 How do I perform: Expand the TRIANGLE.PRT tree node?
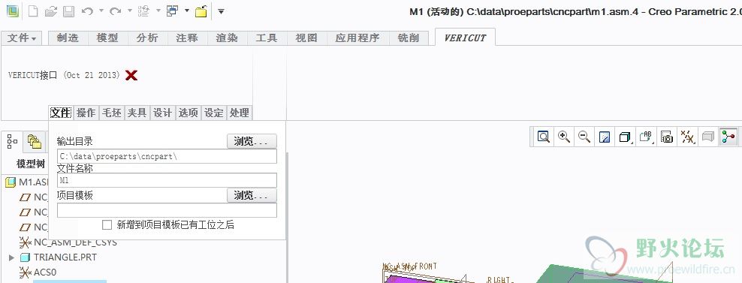click(12, 257)
